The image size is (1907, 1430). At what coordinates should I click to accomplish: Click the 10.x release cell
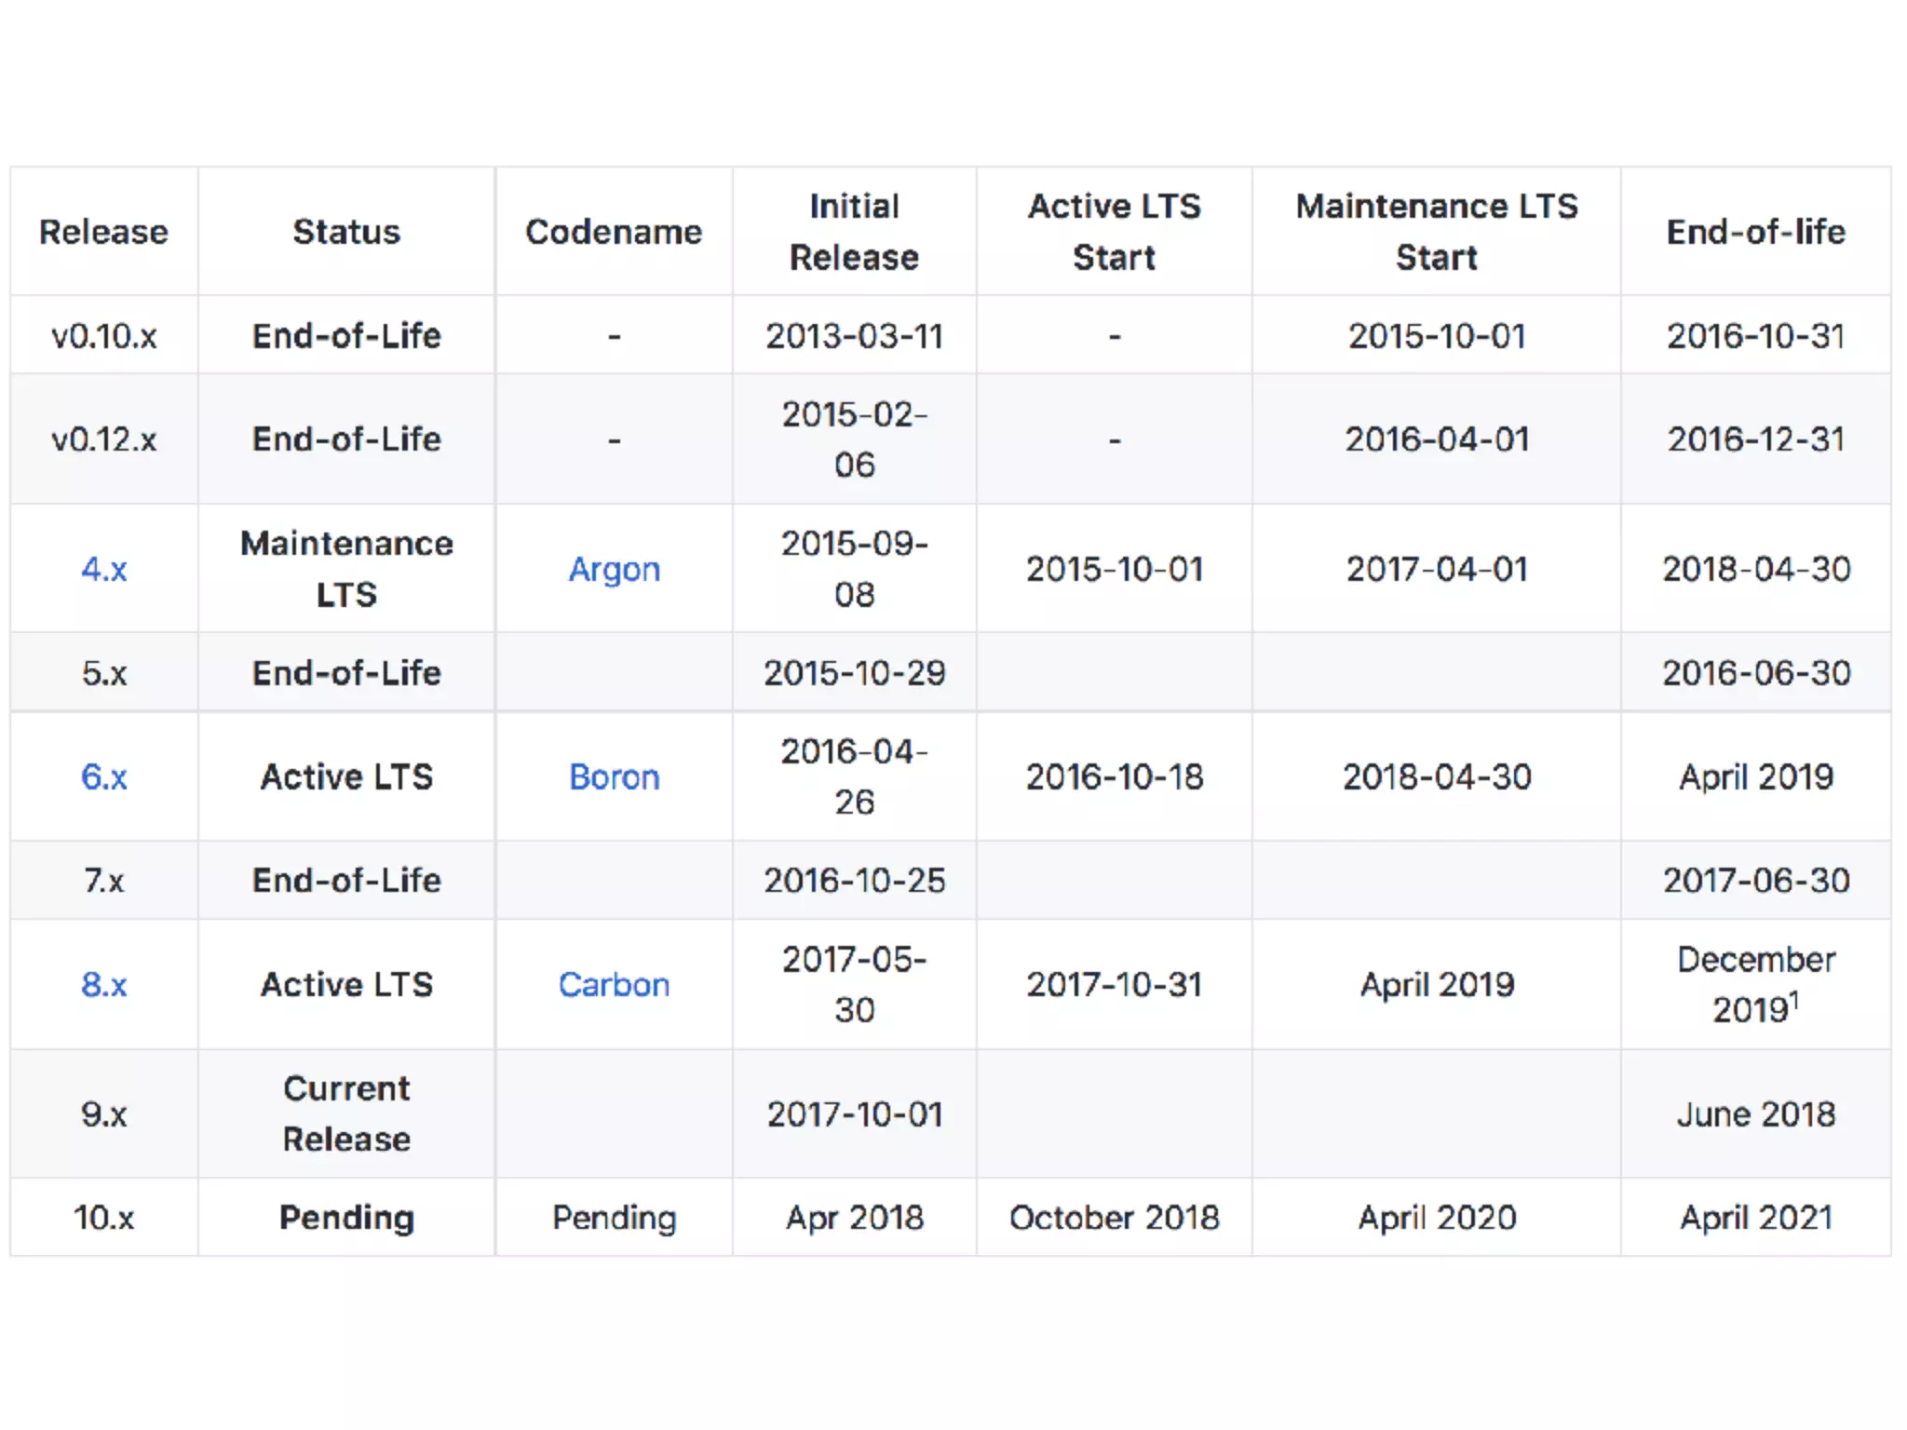pyautogui.click(x=103, y=1217)
